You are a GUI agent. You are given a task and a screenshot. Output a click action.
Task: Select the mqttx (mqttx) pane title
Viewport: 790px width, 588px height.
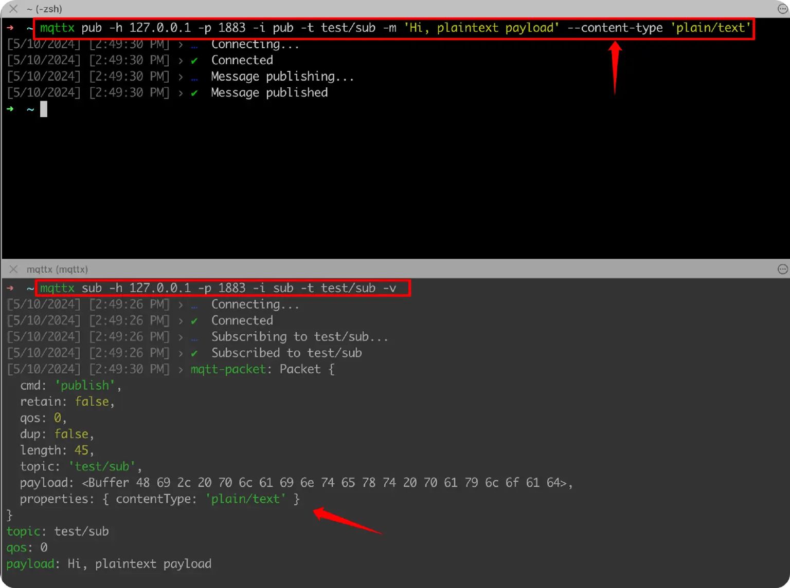[57, 270]
